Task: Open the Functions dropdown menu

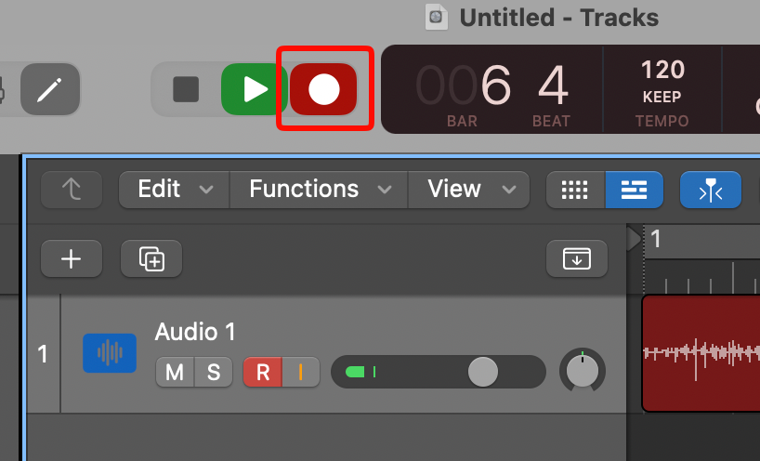Action: [x=319, y=190]
